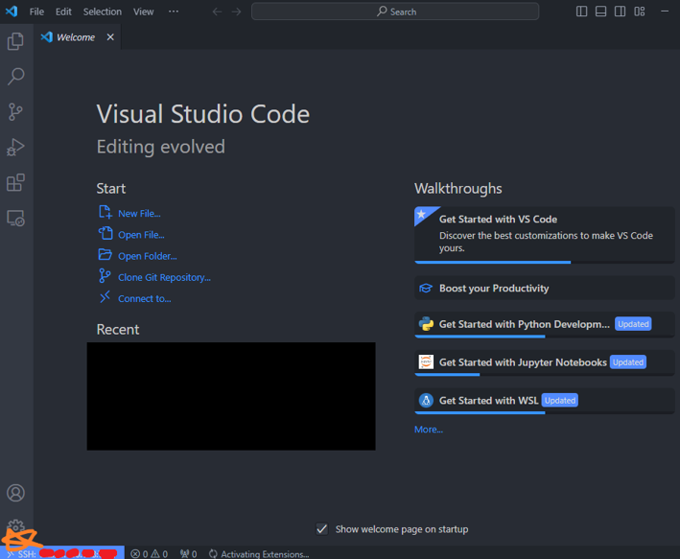Viewport: 680px width, 559px height.
Task: Click the forwarded ports indicator showing 0
Action: pos(189,554)
